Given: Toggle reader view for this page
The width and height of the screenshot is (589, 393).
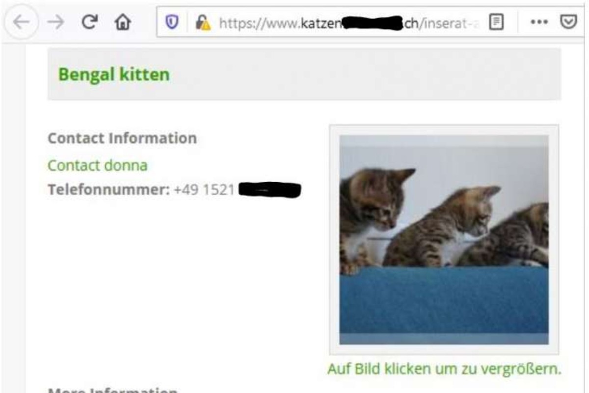Looking at the screenshot, I should click(x=497, y=22).
